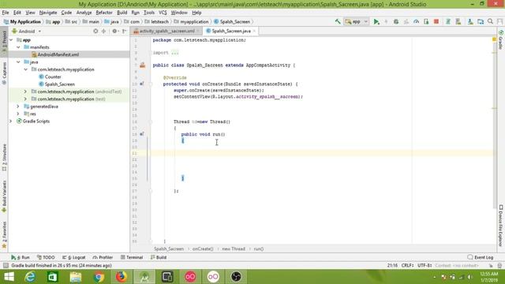Open the VCS menu
The width and height of the screenshot is (505, 284).
click(163, 13)
